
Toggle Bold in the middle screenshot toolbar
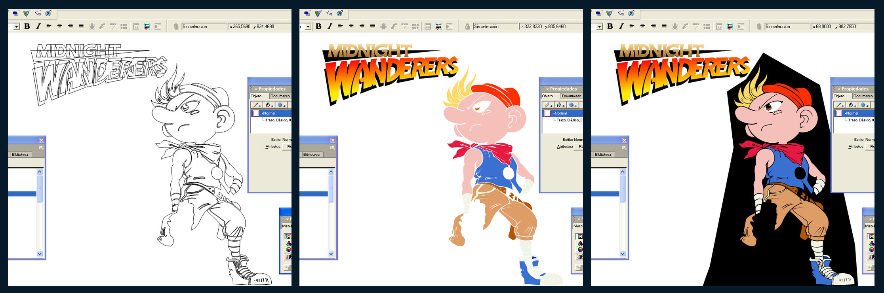(x=318, y=26)
